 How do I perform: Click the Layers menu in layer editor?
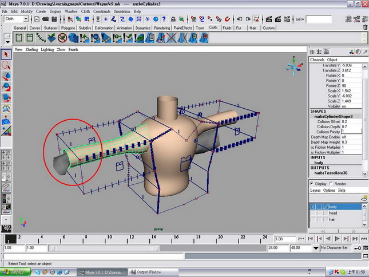click(315, 190)
